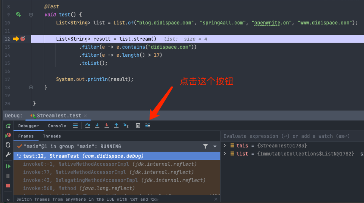Click the rerun failed tests icon
The width and height of the screenshot is (364, 203).
[x=8, y=135]
